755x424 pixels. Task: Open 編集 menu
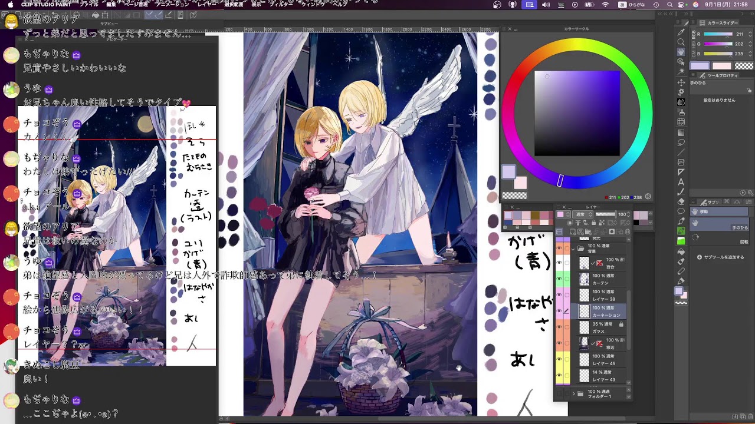click(111, 4)
